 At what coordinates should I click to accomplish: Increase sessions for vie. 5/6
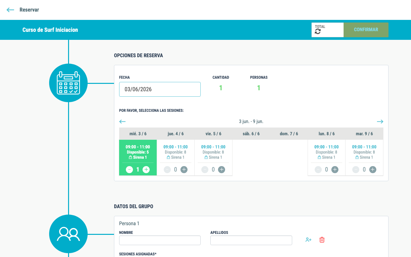coord(222,170)
